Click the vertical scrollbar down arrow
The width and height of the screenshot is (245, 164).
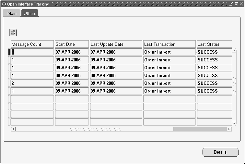tap(234, 123)
